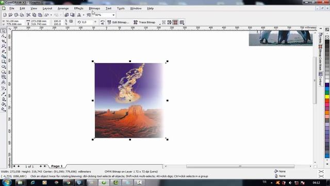This screenshot has width=330, height=186.
Task: Create a new document with New icon
Action: click(5, 15)
